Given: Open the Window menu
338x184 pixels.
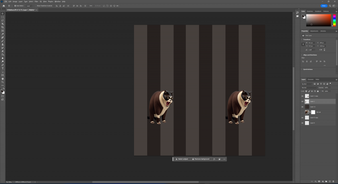Looking at the screenshot, I should coord(57,2).
